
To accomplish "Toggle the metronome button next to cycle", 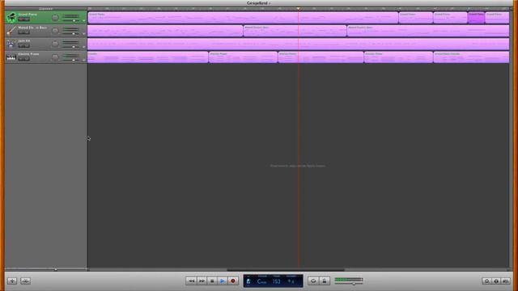I will (325, 280).
